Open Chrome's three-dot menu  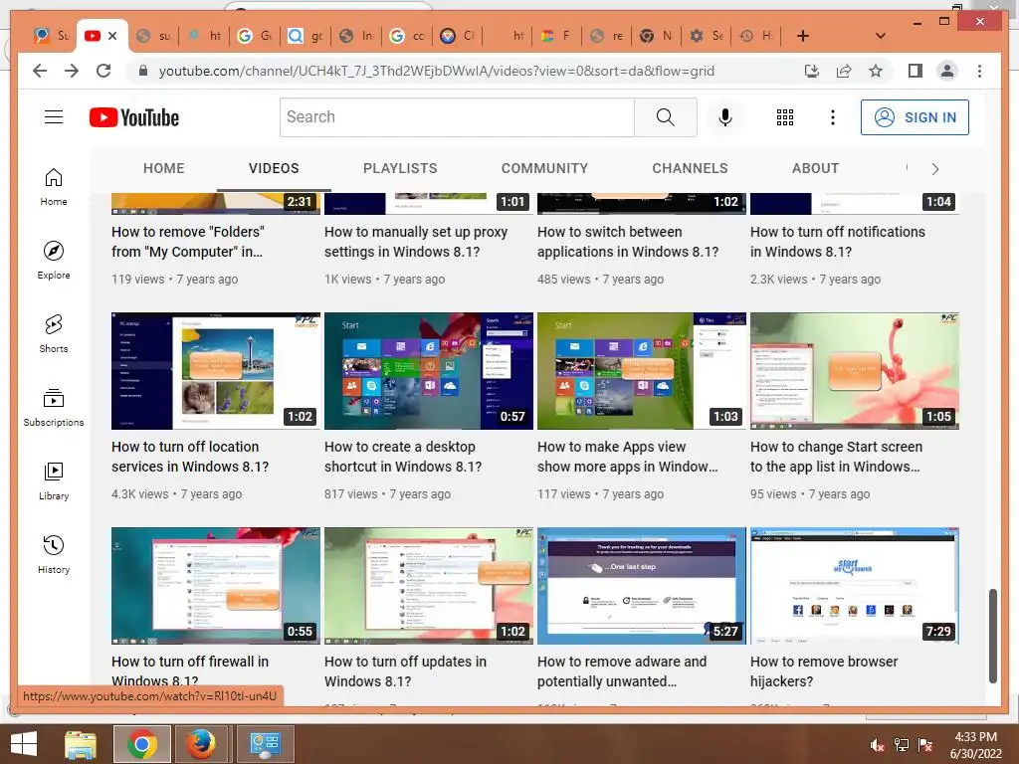pos(979,71)
